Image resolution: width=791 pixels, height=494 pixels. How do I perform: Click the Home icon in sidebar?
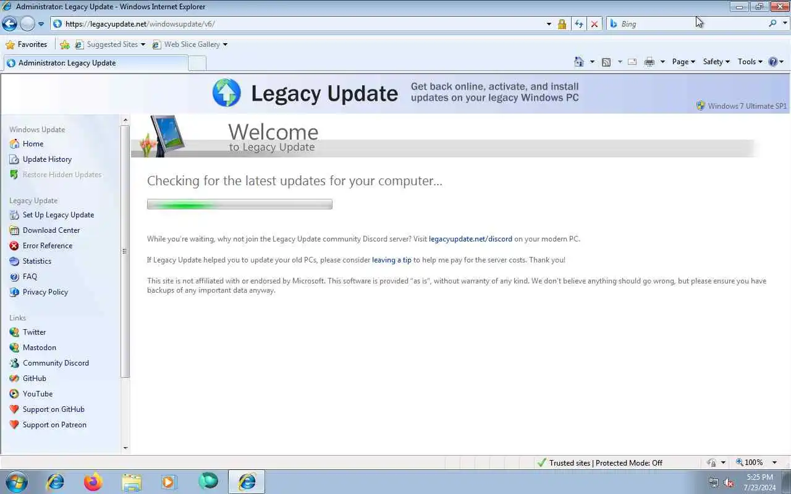14,144
